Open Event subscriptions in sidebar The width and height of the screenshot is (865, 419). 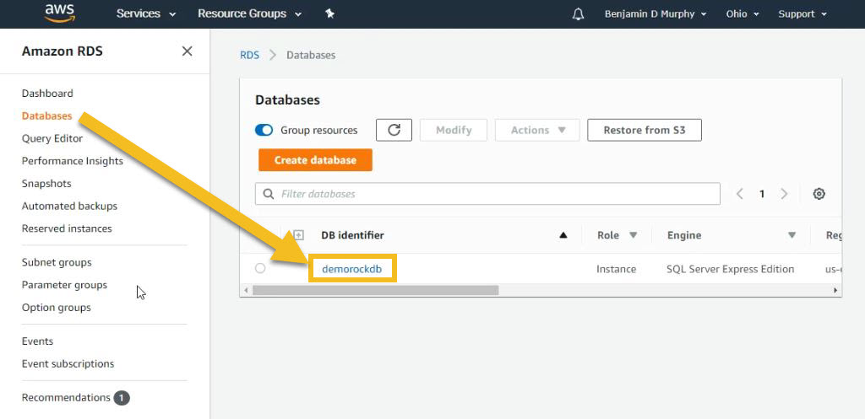(68, 364)
